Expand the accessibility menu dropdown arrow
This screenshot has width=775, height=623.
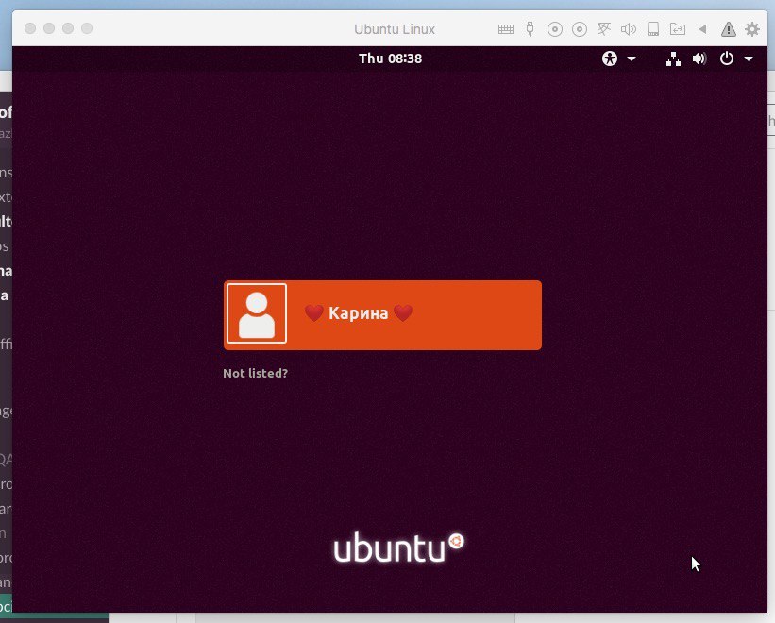point(632,59)
